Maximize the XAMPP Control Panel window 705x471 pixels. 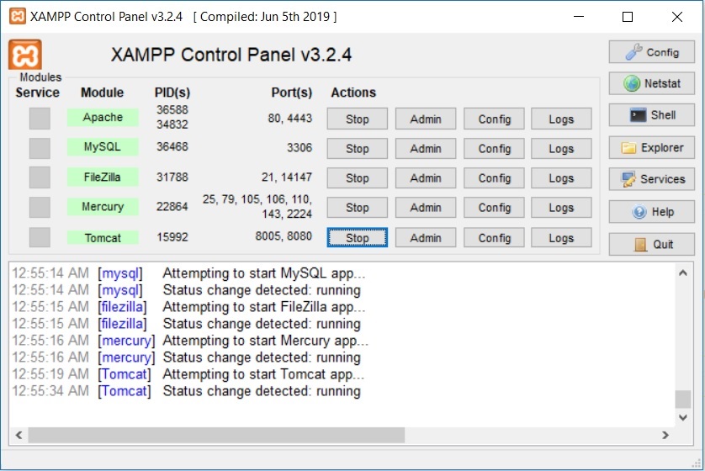tap(628, 17)
